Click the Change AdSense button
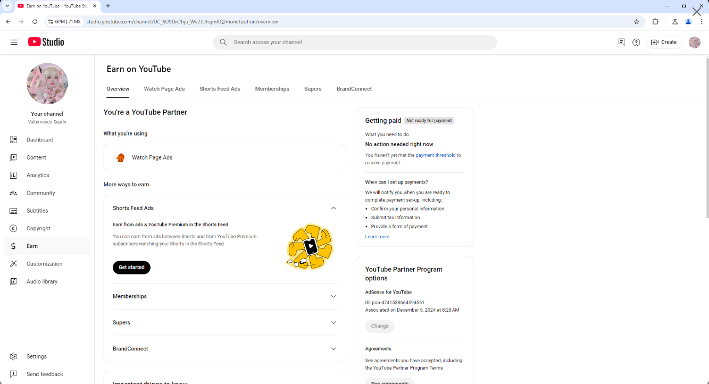709x384 pixels. click(x=380, y=326)
